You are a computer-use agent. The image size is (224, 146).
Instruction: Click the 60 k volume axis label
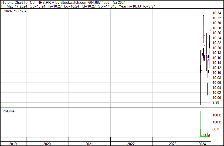tap(216, 129)
